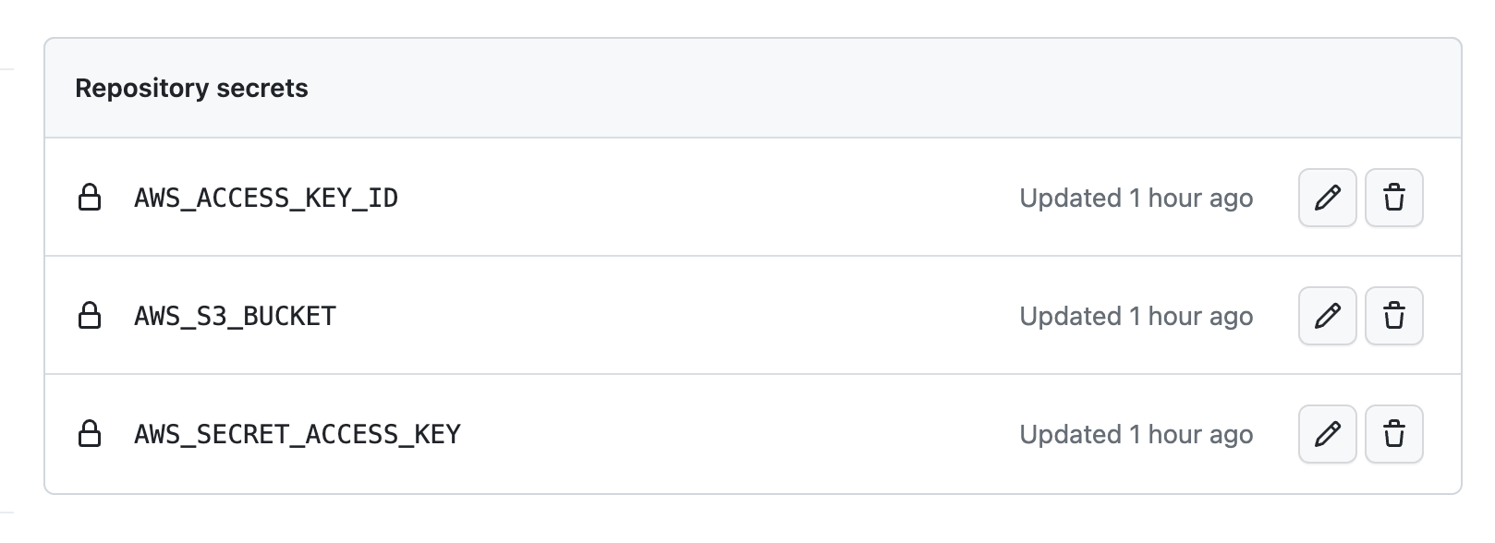The width and height of the screenshot is (1495, 543).
Task: Click the edit pencil icon for AWS_ACCESS_KEY_ID
Action: 1327,198
